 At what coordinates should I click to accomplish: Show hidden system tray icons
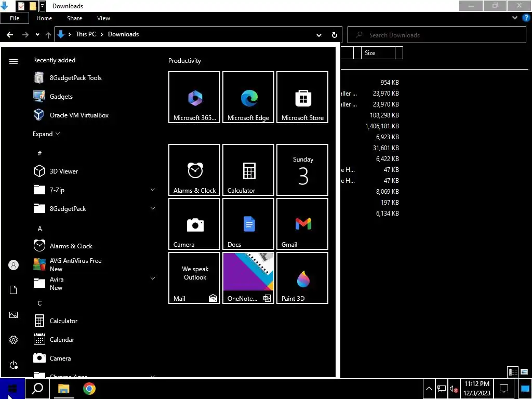coord(429,389)
